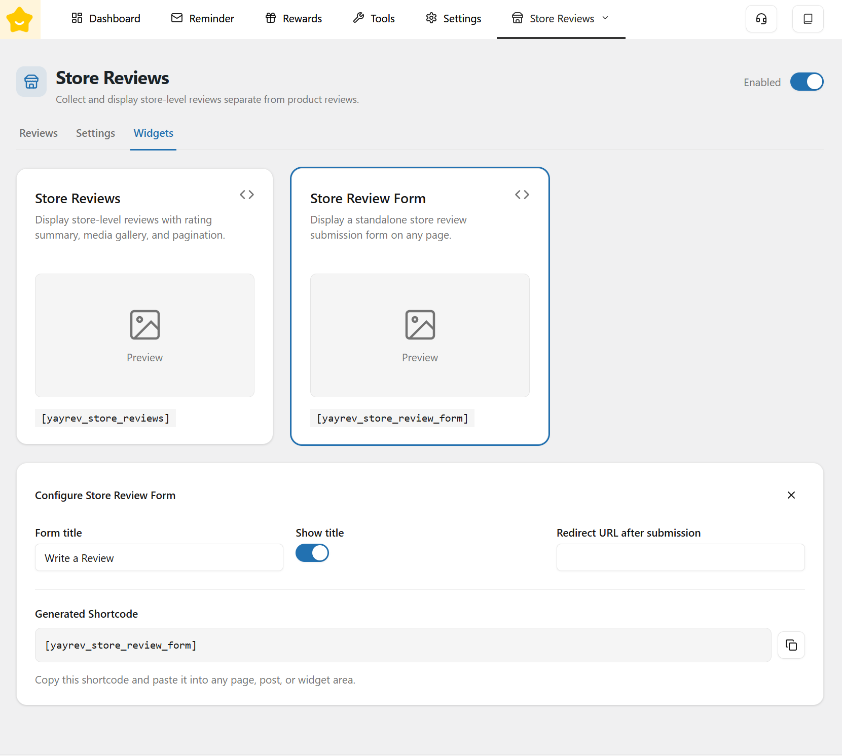Click the yellow star app logo
The width and height of the screenshot is (842, 756).
tap(20, 19)
